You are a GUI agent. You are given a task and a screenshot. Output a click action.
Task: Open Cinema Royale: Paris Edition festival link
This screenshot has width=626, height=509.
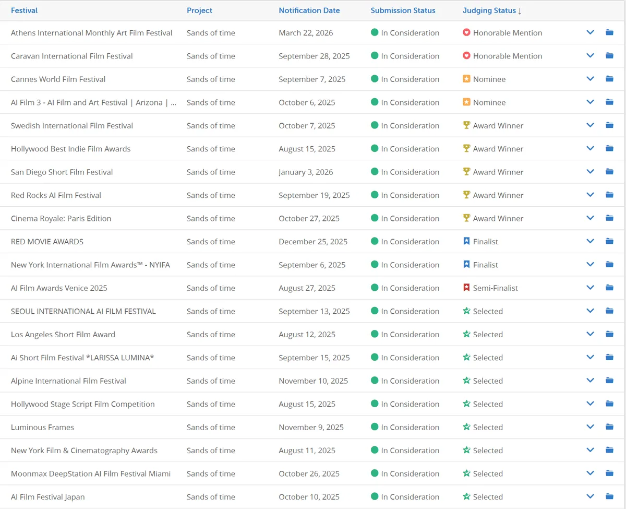61,218
